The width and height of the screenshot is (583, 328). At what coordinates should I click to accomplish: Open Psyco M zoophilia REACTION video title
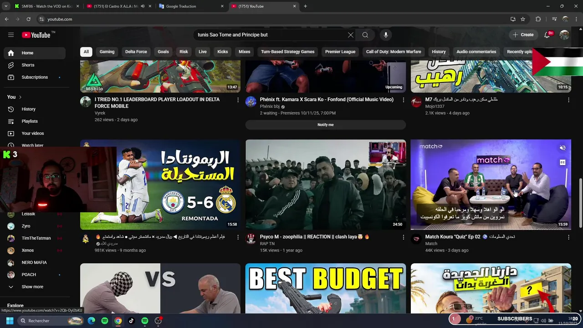pyautogui.click(x=315, y=237)
